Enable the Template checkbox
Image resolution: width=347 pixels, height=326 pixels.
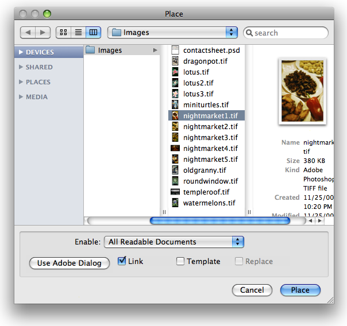[180, 262]
